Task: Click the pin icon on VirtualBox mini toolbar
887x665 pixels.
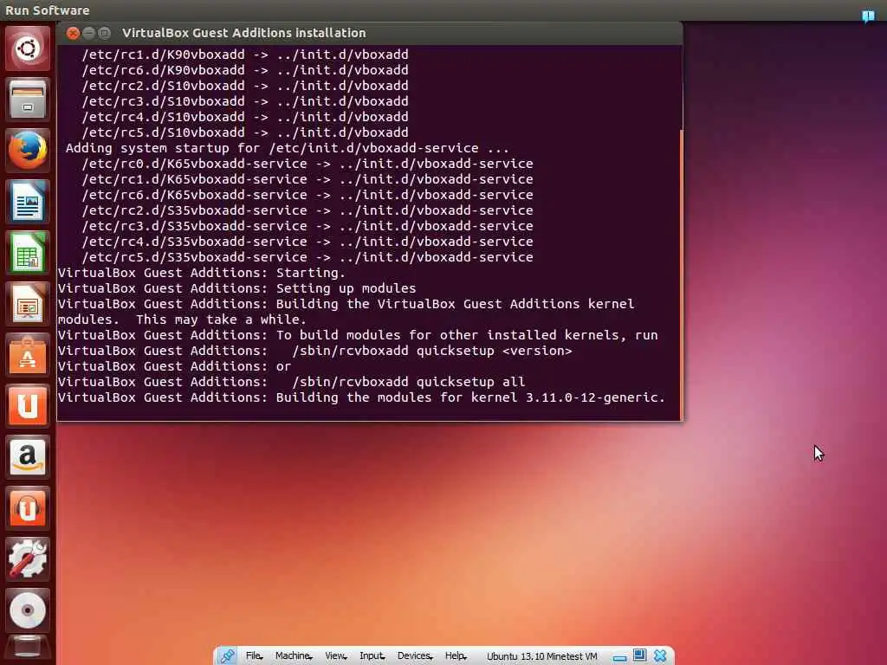Action: point(227,656)
